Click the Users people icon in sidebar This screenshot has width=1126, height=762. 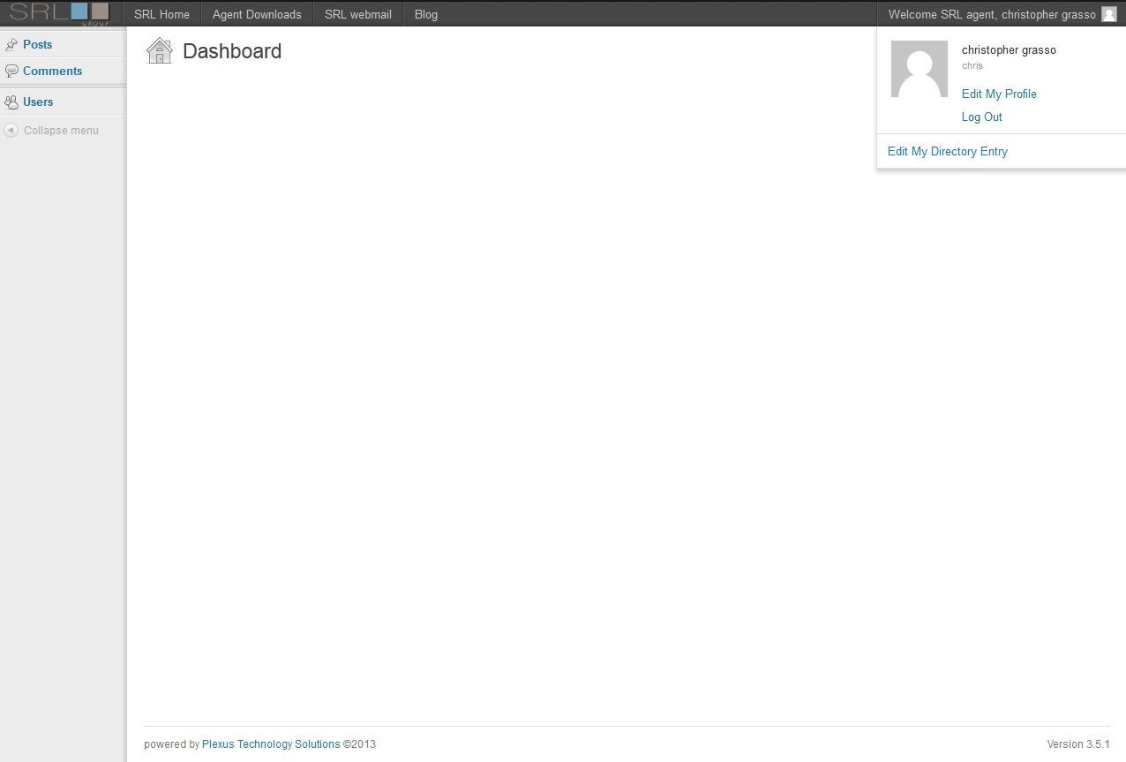click(11, 102)
